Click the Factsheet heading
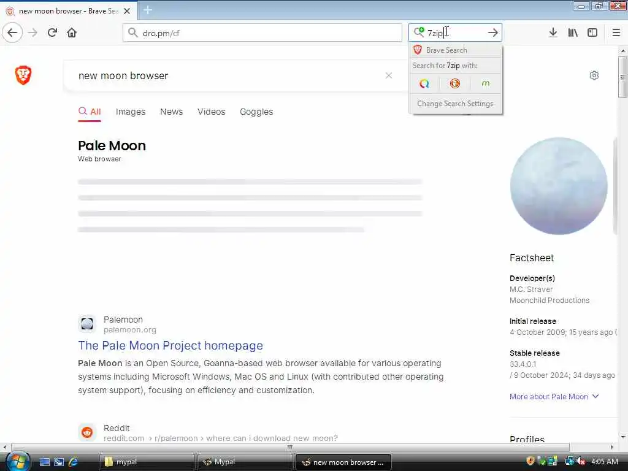 click(x=532, y=258)
